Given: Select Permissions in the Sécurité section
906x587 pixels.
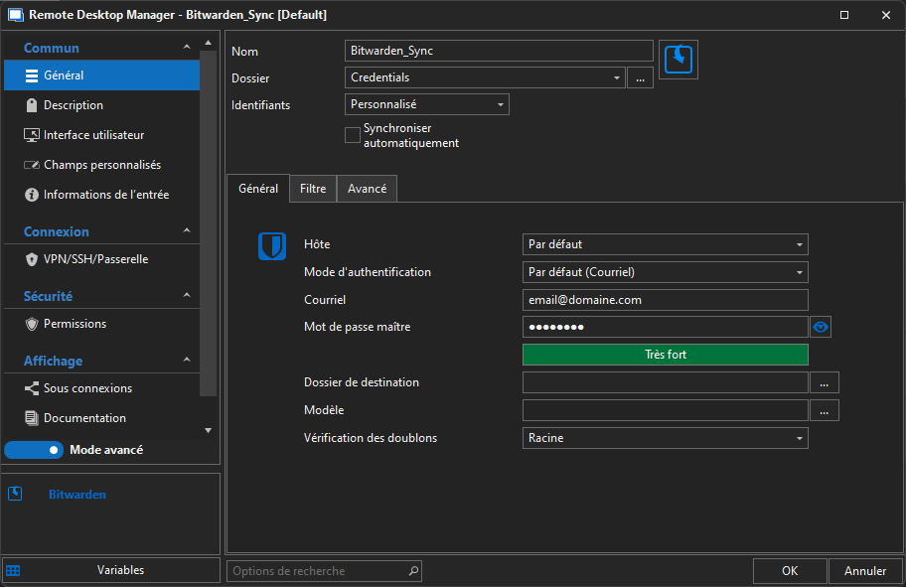Looking at the screenshot, I should point(75,324).
